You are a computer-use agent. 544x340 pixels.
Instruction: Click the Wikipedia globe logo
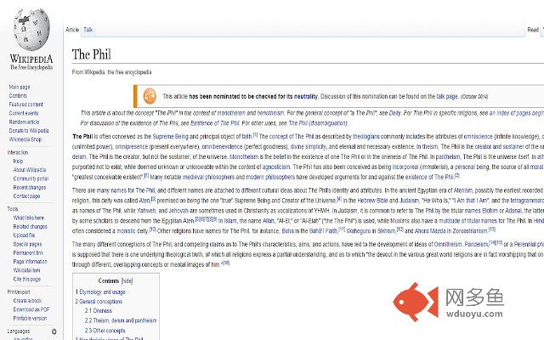31,30
